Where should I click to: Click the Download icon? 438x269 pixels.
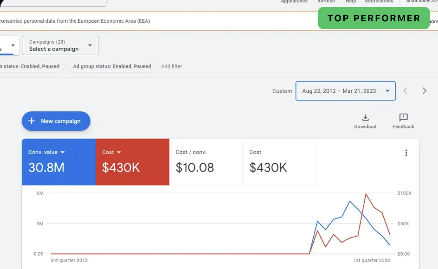365,118
